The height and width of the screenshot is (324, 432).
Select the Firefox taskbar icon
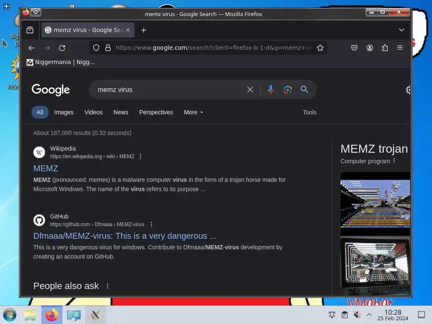[x=52, y=315]
